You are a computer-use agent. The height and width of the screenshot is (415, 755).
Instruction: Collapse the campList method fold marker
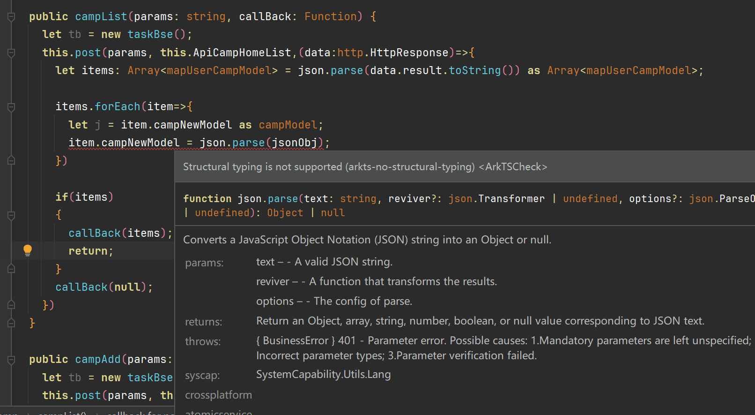pos(11,17)
